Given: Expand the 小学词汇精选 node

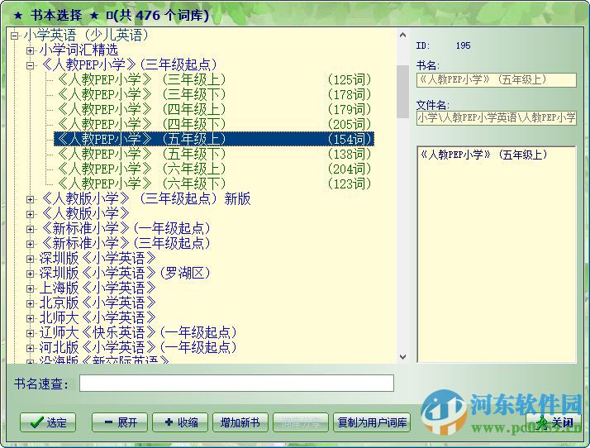Looking at the screenshot, I should click(x=30, y=50).
